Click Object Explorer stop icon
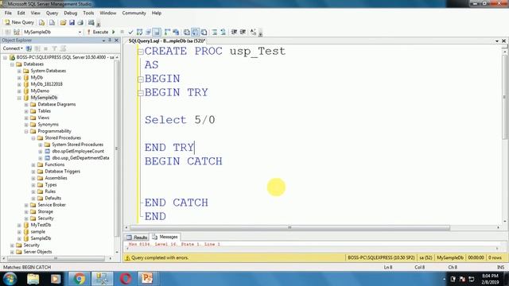The width and height of the screenshot is (509, 286). (46, 48)
